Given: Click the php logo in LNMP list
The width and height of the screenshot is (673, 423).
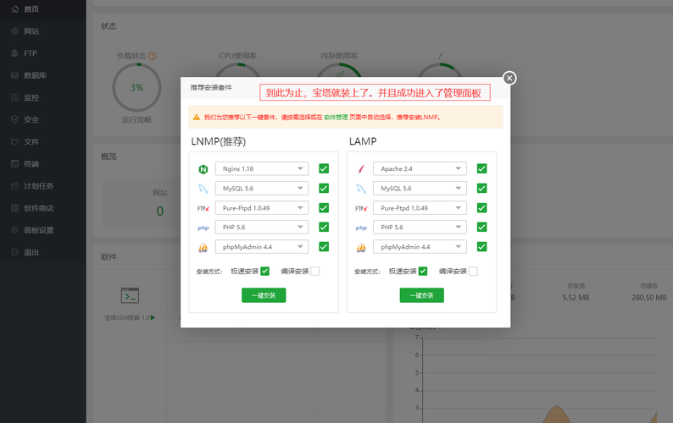Looking at the screenshot, I should [203, 228].
